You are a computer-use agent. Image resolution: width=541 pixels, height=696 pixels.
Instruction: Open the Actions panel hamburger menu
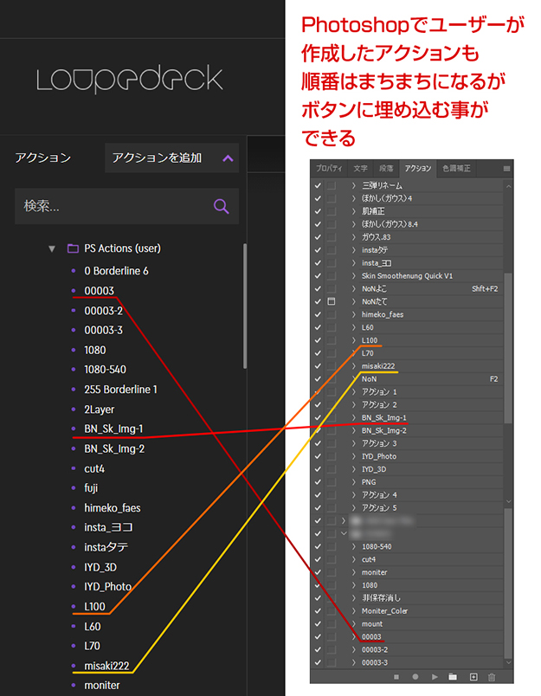[x=507, y=169]
